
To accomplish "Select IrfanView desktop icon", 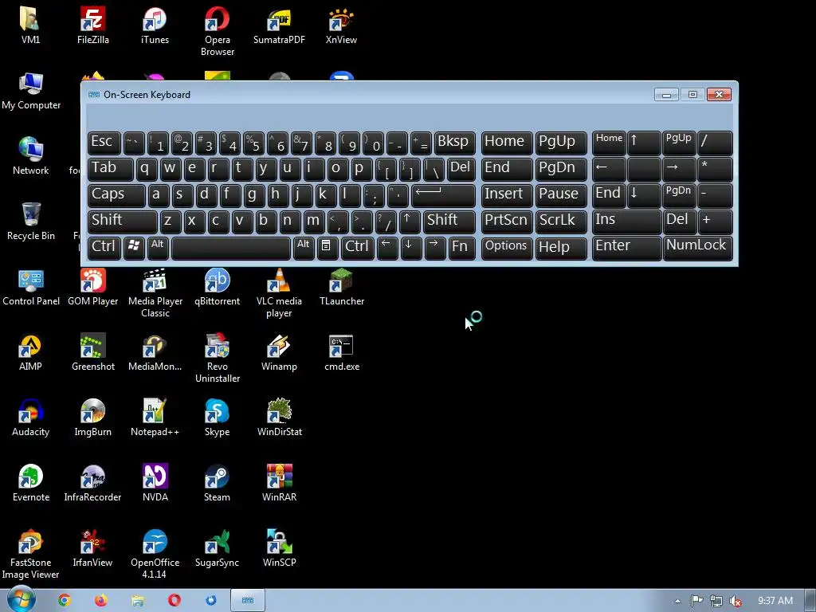I will coord(92,548).
